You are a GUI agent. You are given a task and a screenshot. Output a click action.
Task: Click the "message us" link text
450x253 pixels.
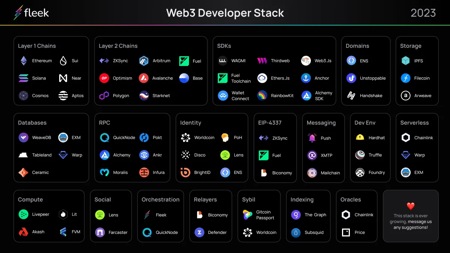point(420,222)
